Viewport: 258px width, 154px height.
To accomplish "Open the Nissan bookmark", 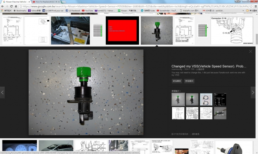I will (x=128, y=11).
